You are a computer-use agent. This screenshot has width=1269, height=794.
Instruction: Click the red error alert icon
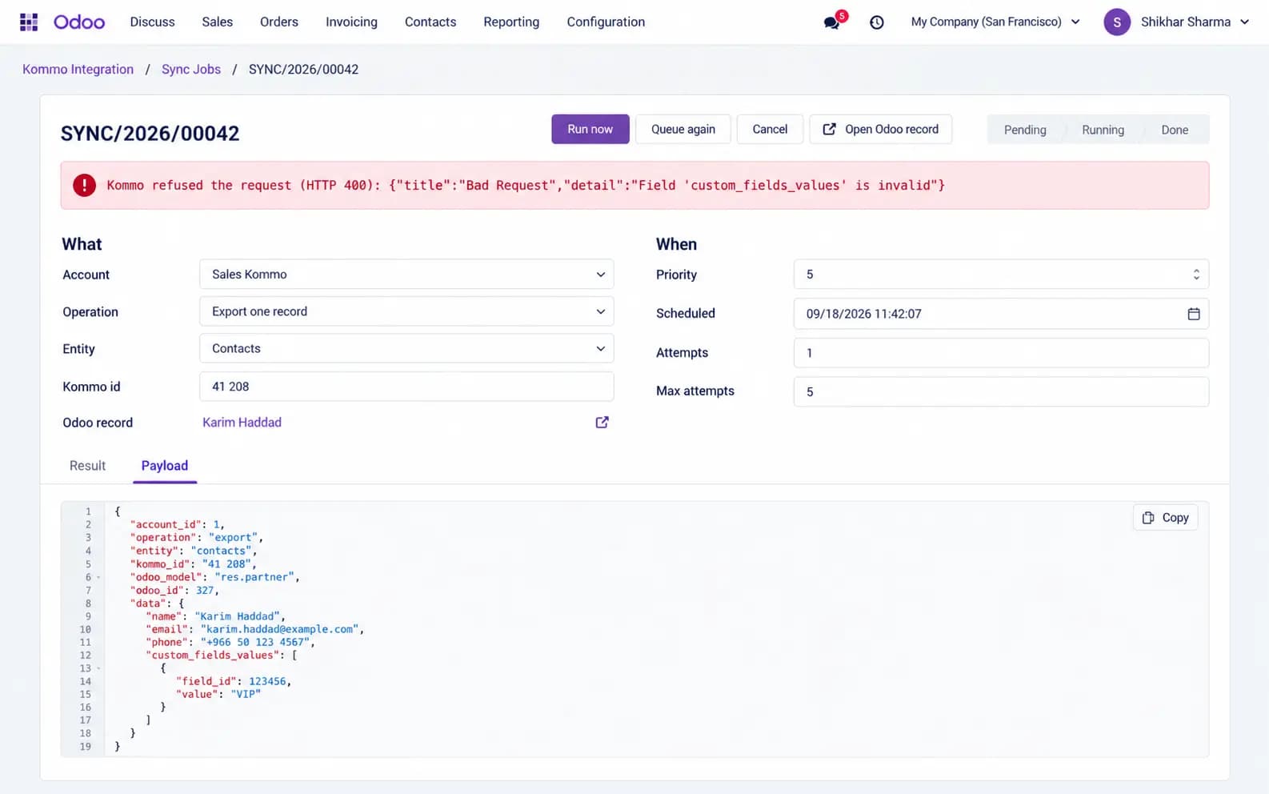coord(84,185)
